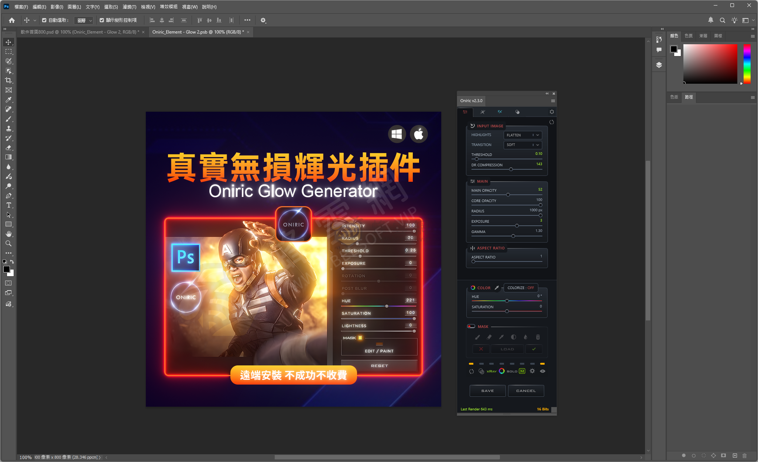Open the layer/group auto-select dropdown (圖層)

coord(85,20)
